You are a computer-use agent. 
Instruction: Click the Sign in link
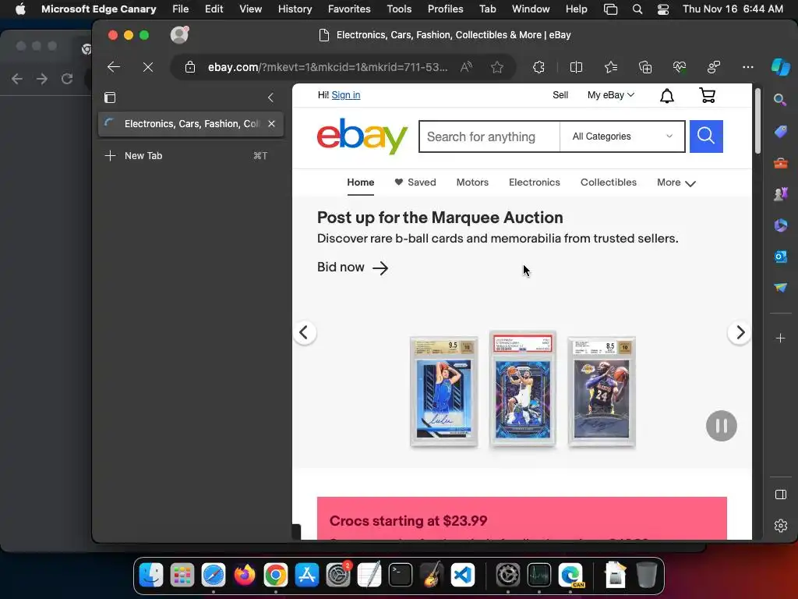click(345, 94)
